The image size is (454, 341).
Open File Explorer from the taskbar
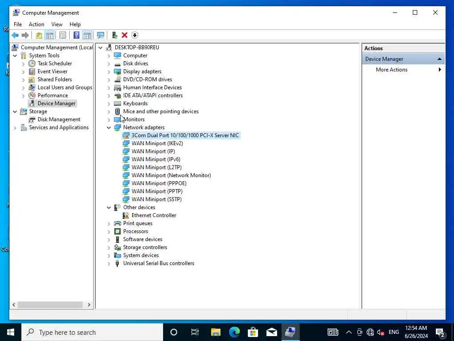216,332
